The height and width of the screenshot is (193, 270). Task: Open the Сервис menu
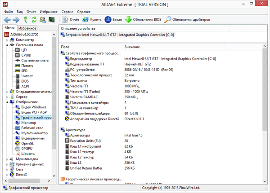point(67,12)
